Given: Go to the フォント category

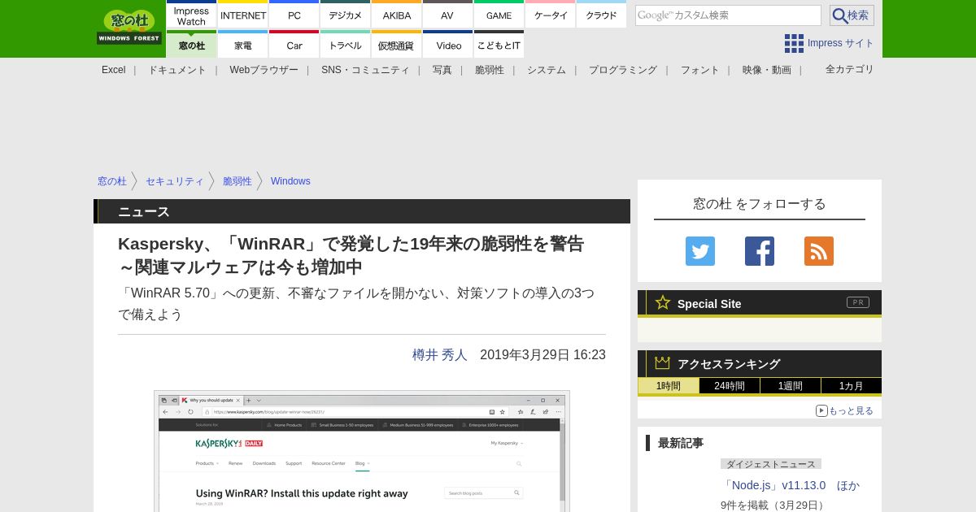Looking at the screenshot, I should click(x=699, y=70).
